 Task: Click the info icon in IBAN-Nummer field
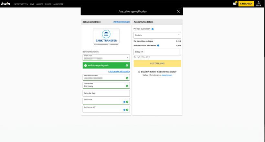point(124,102)
